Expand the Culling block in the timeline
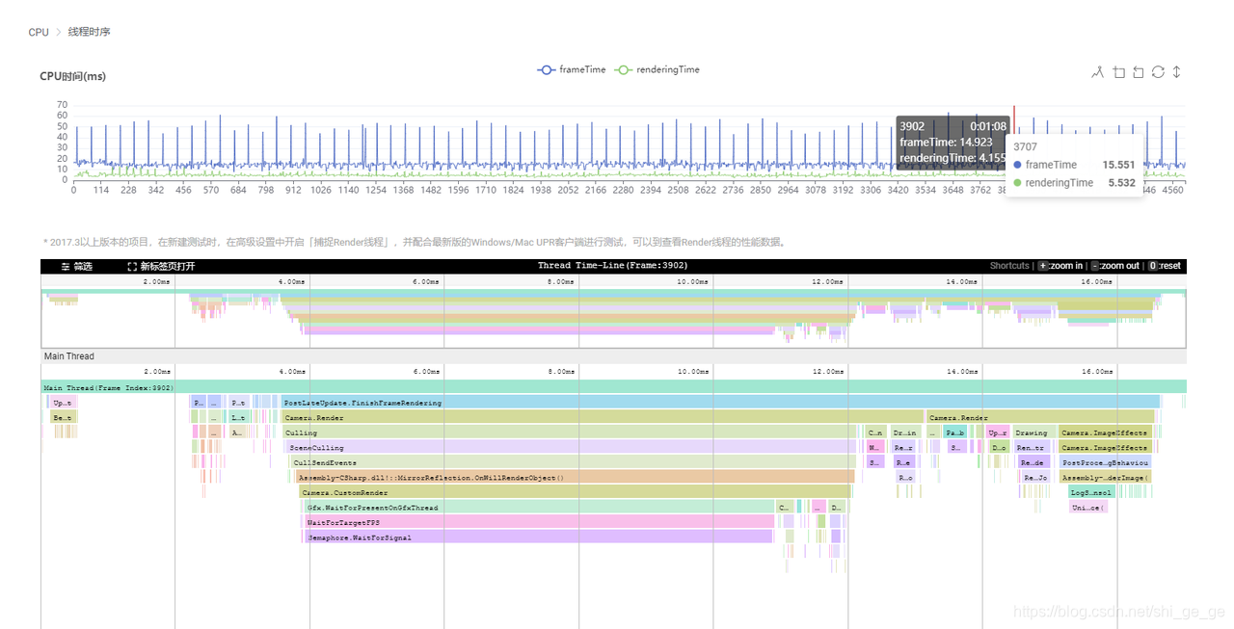Image resolution: width=1234 pixels, height=629 pixels. [300, 432]
